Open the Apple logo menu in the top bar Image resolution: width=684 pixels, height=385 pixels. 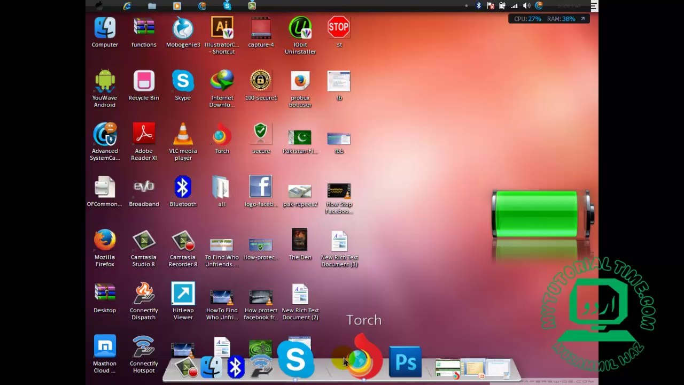pyautogui.click(x=99, y=6)
